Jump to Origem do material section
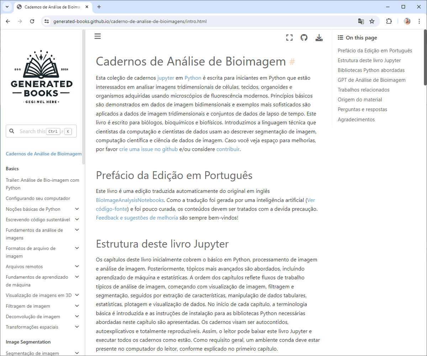This screenshot has width=427, height=356. click(360, 100)
